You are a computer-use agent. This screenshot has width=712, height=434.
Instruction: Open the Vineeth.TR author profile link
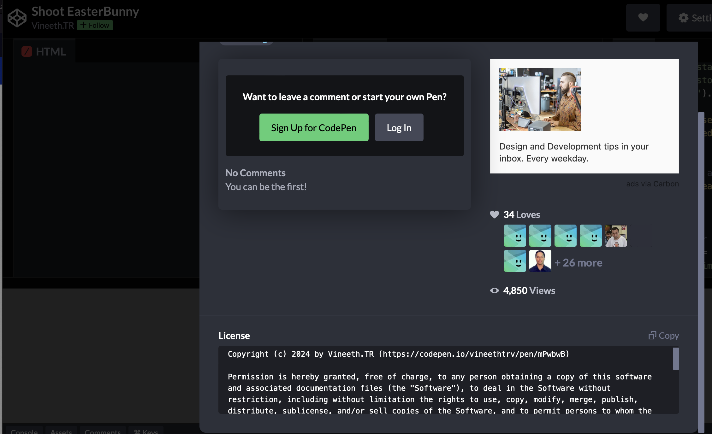[52, 26]
